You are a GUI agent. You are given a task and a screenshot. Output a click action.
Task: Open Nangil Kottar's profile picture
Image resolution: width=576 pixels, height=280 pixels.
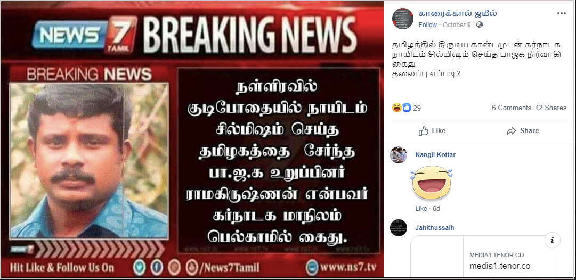coord(399,155)
